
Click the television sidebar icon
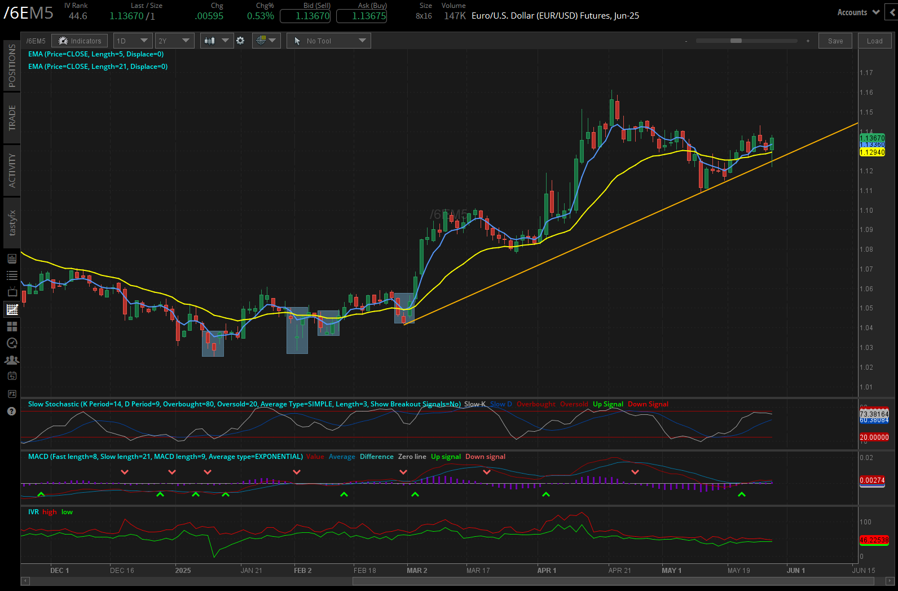(x=12, y=292)
